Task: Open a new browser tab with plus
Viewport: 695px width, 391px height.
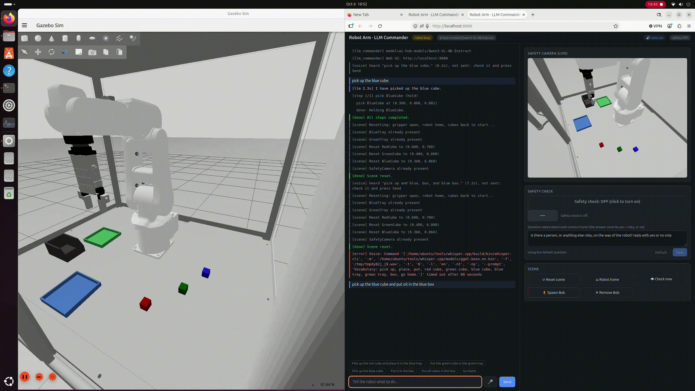Action: click(533, 15)
